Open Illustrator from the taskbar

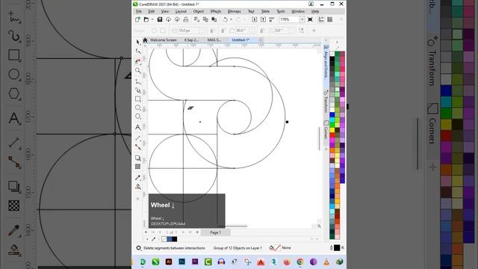point(169,262)
